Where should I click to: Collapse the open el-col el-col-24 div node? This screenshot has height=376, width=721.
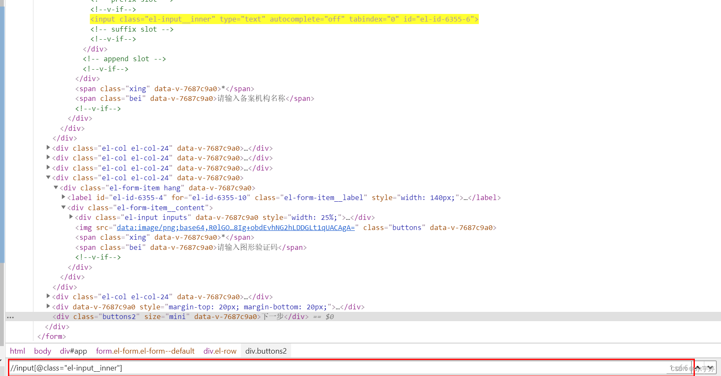48,178
